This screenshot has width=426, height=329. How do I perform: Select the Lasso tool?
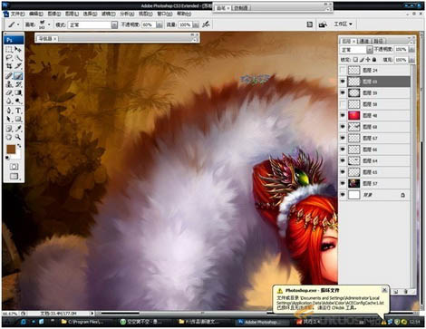tap(9, 58)
